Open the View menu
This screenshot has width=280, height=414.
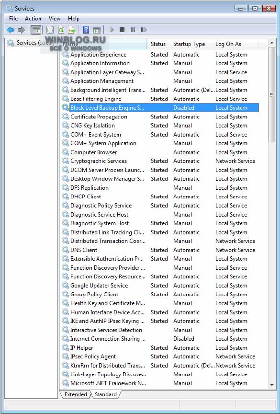(x=54, y=19)
